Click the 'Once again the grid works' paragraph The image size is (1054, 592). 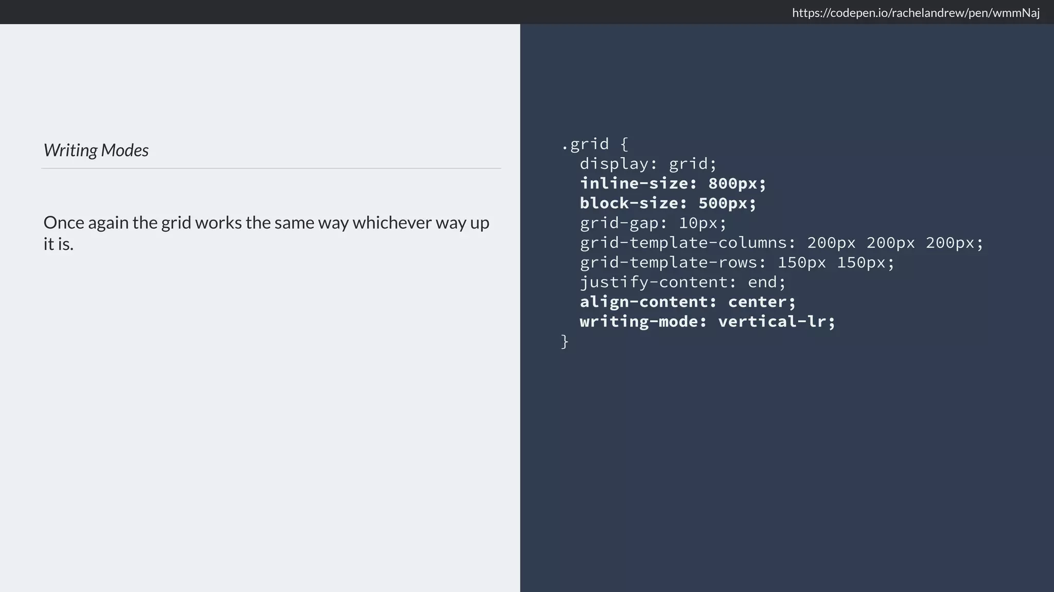pos(266,223)
